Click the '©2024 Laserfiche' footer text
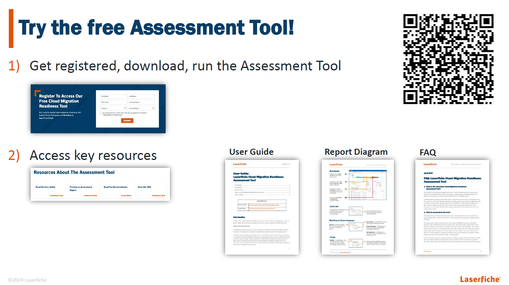 pos(27,280)
